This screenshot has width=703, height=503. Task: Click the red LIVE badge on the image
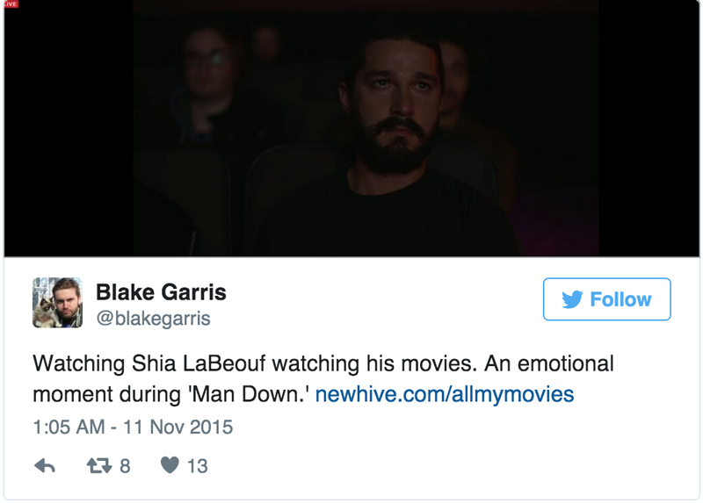pyautogui.click(x=11, y=4)
